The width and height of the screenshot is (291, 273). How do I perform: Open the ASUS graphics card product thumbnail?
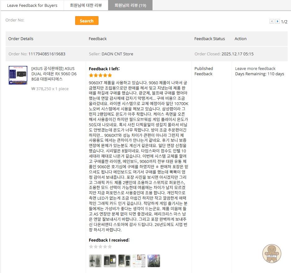18,75
